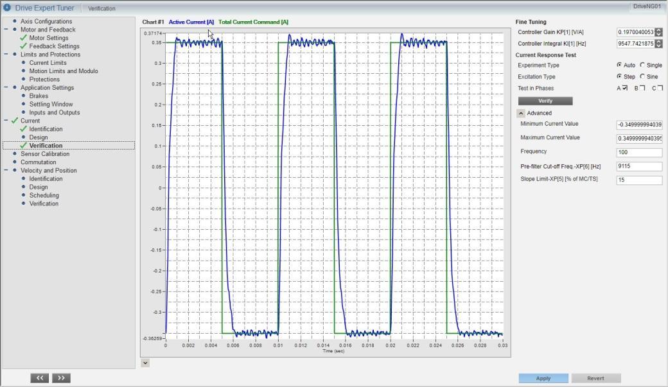Collapse the Advanced section chevron

click(x=521, y=113)
